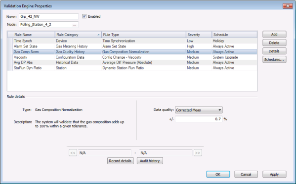296x184 pixels.
Task: Click the second N/A range field
Action: point(166,153)
